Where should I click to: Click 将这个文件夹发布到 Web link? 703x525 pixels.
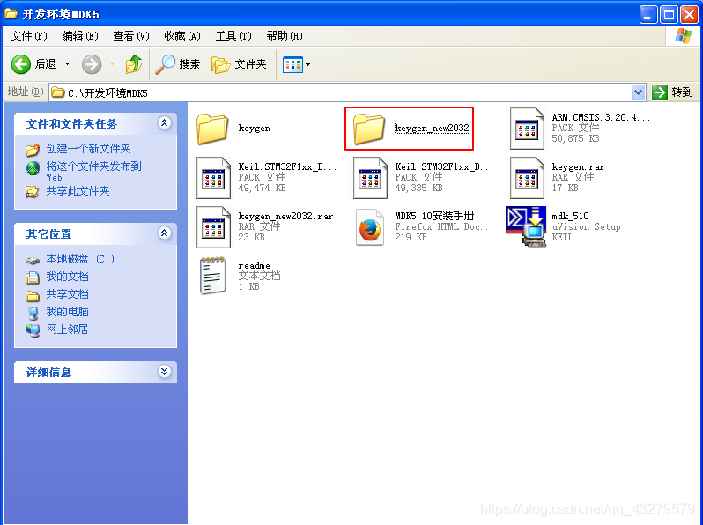click(x=93, y=172)
